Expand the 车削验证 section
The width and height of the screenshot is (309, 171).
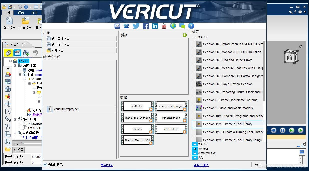click(x=195, y=144)
